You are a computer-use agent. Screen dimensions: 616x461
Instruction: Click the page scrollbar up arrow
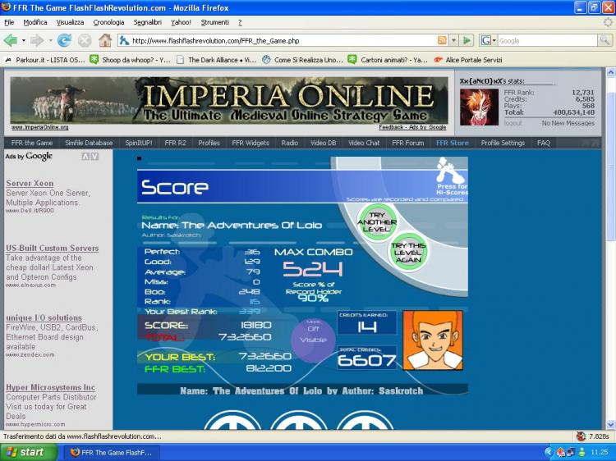[610, 72]
